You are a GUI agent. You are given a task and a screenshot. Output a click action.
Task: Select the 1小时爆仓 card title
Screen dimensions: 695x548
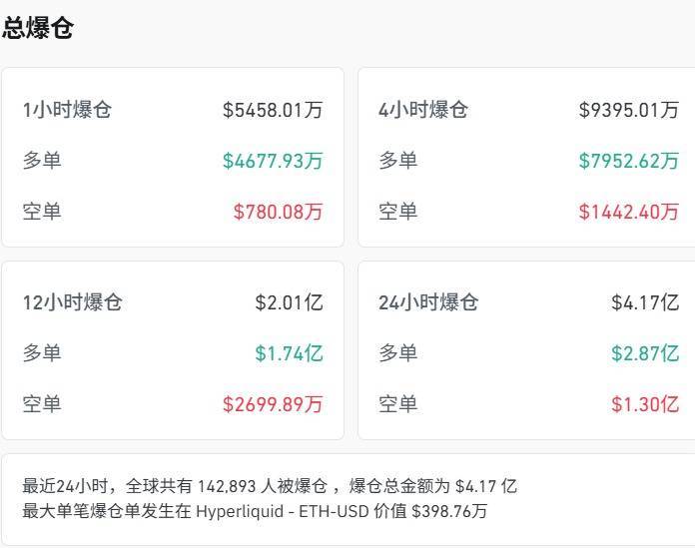click(68, 110)
